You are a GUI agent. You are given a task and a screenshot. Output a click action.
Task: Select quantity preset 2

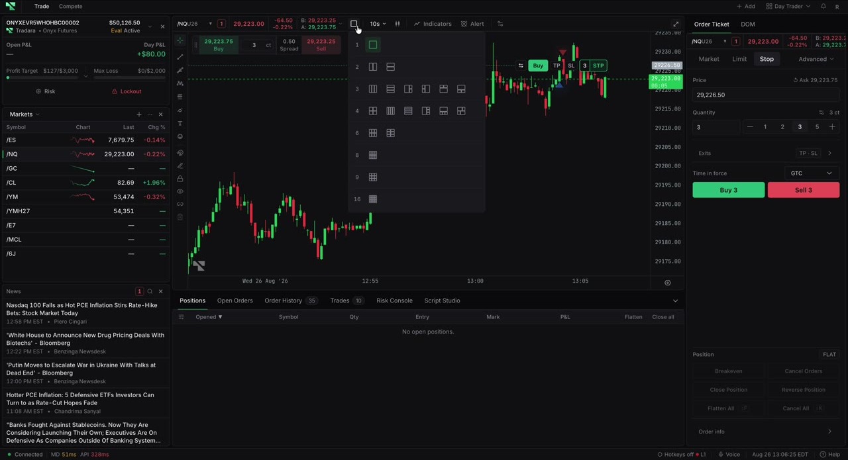[782, 127]
